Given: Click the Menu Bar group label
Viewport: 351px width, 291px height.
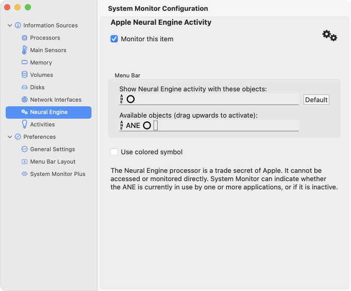Looking at the screenshot, I should click(x=127, y=75).
